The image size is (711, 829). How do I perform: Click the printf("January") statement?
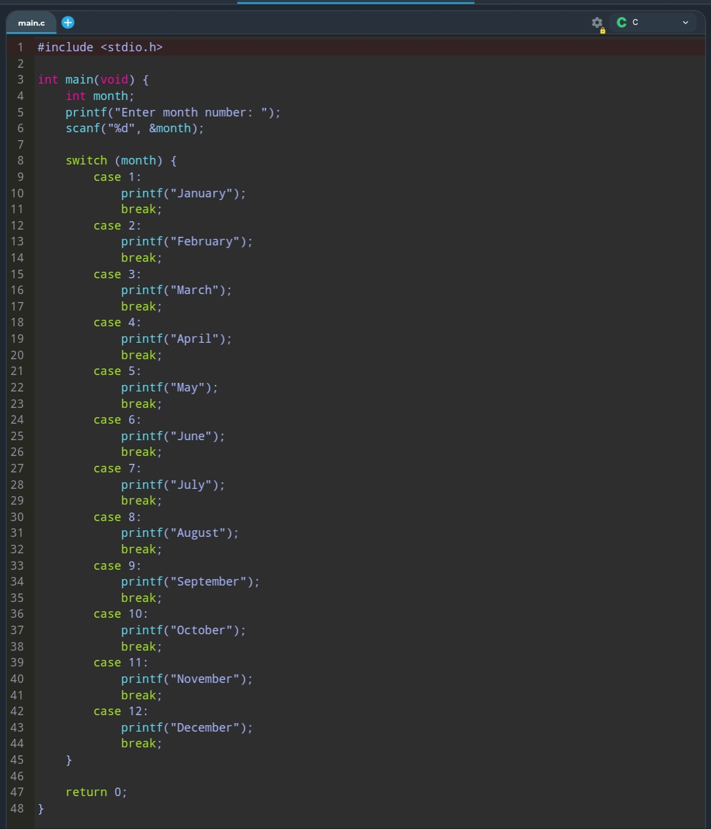pyautogui.click(x=183, y=193)
